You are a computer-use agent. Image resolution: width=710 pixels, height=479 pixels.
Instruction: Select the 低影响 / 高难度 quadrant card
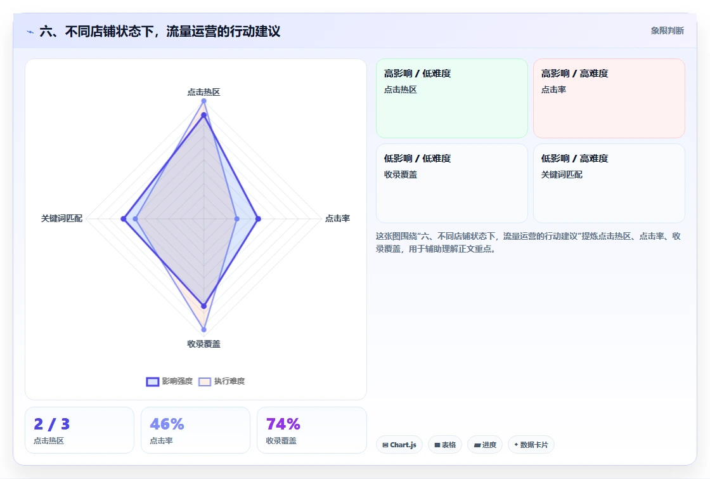[x=609, y=183]
